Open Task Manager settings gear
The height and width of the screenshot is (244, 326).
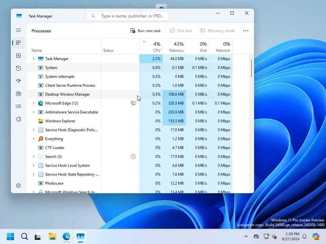pyautogui.click(x=18, y=186)
